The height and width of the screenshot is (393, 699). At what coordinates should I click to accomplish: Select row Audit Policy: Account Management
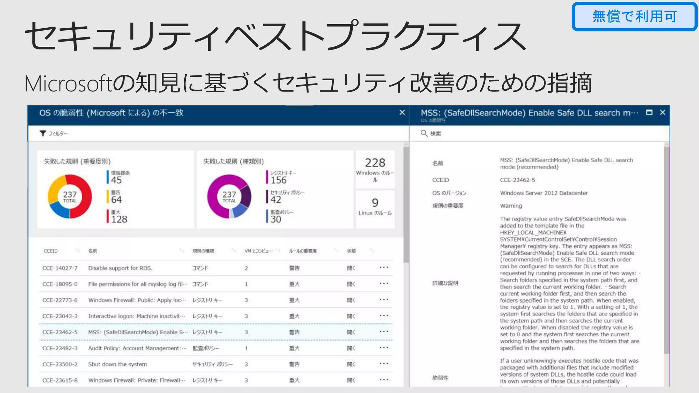click(x=216, y=348)
